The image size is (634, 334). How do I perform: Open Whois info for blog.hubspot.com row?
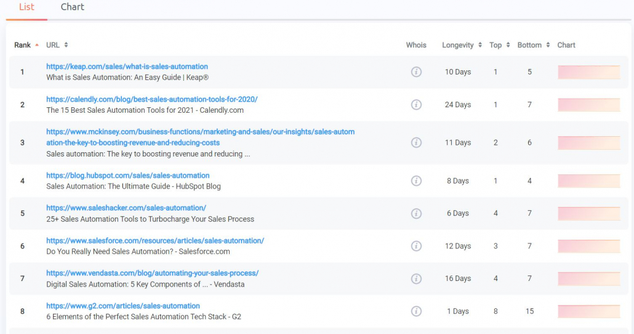click(416, 181)
